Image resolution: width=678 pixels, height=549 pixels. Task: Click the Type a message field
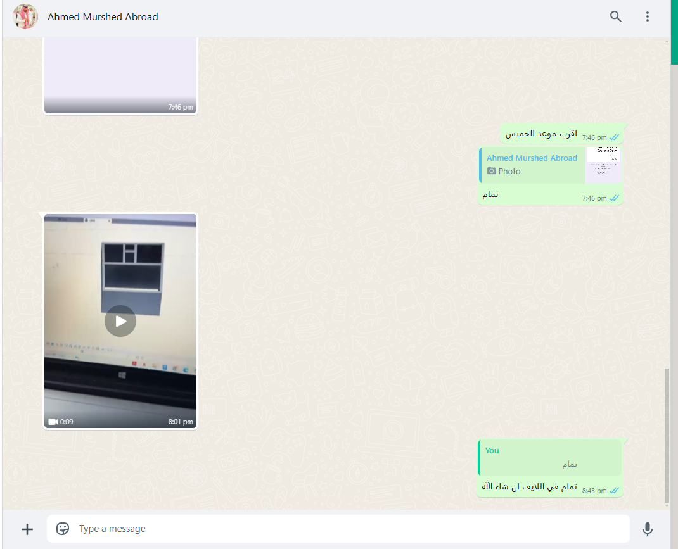(x=338, y=529)
